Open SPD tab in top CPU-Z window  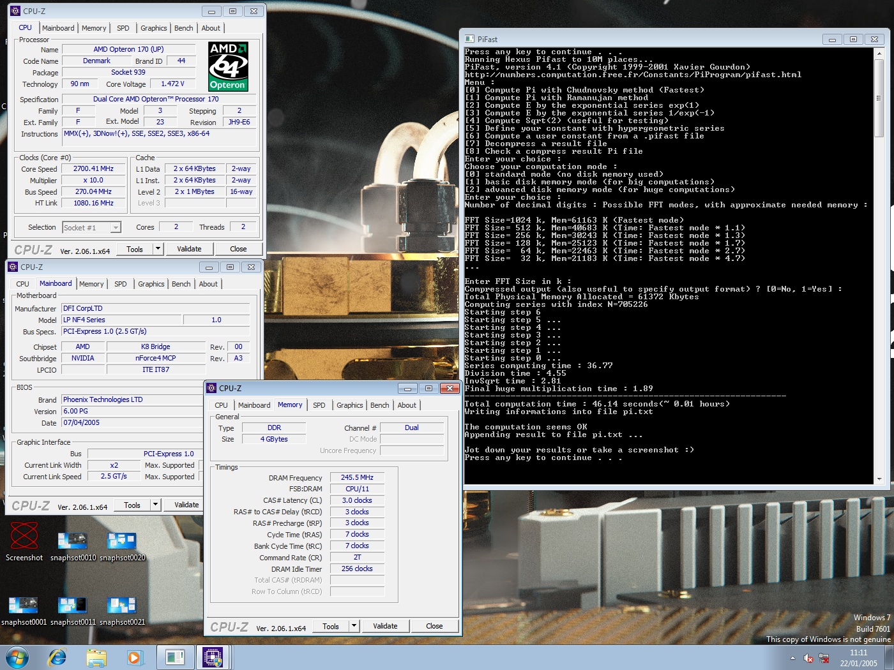pos(123,28)
